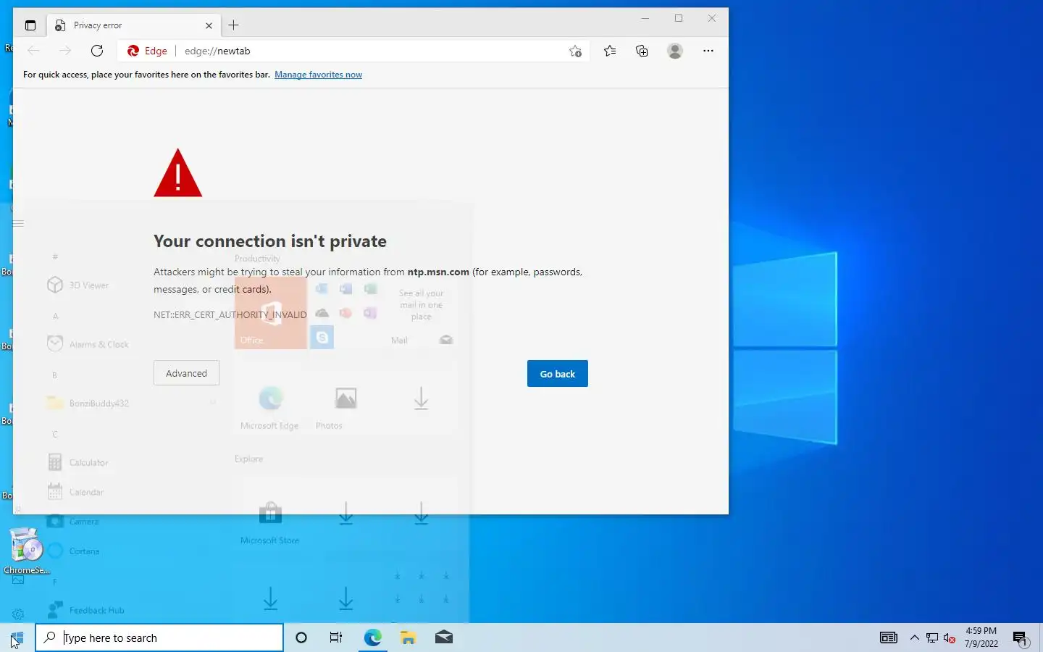The width and height of the screenshot is (1043, 652).
Task: Open Task View on taskbar
Action: tap(336, 638)
